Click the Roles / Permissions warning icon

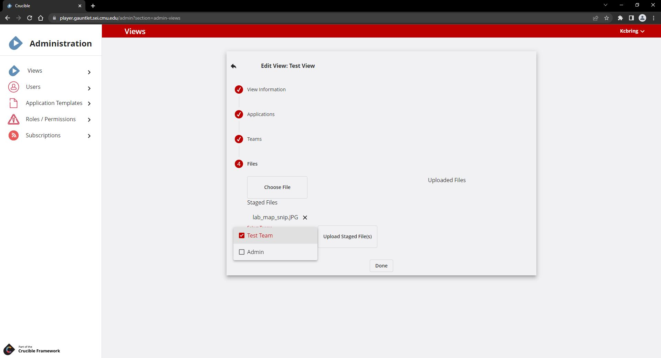13,119
